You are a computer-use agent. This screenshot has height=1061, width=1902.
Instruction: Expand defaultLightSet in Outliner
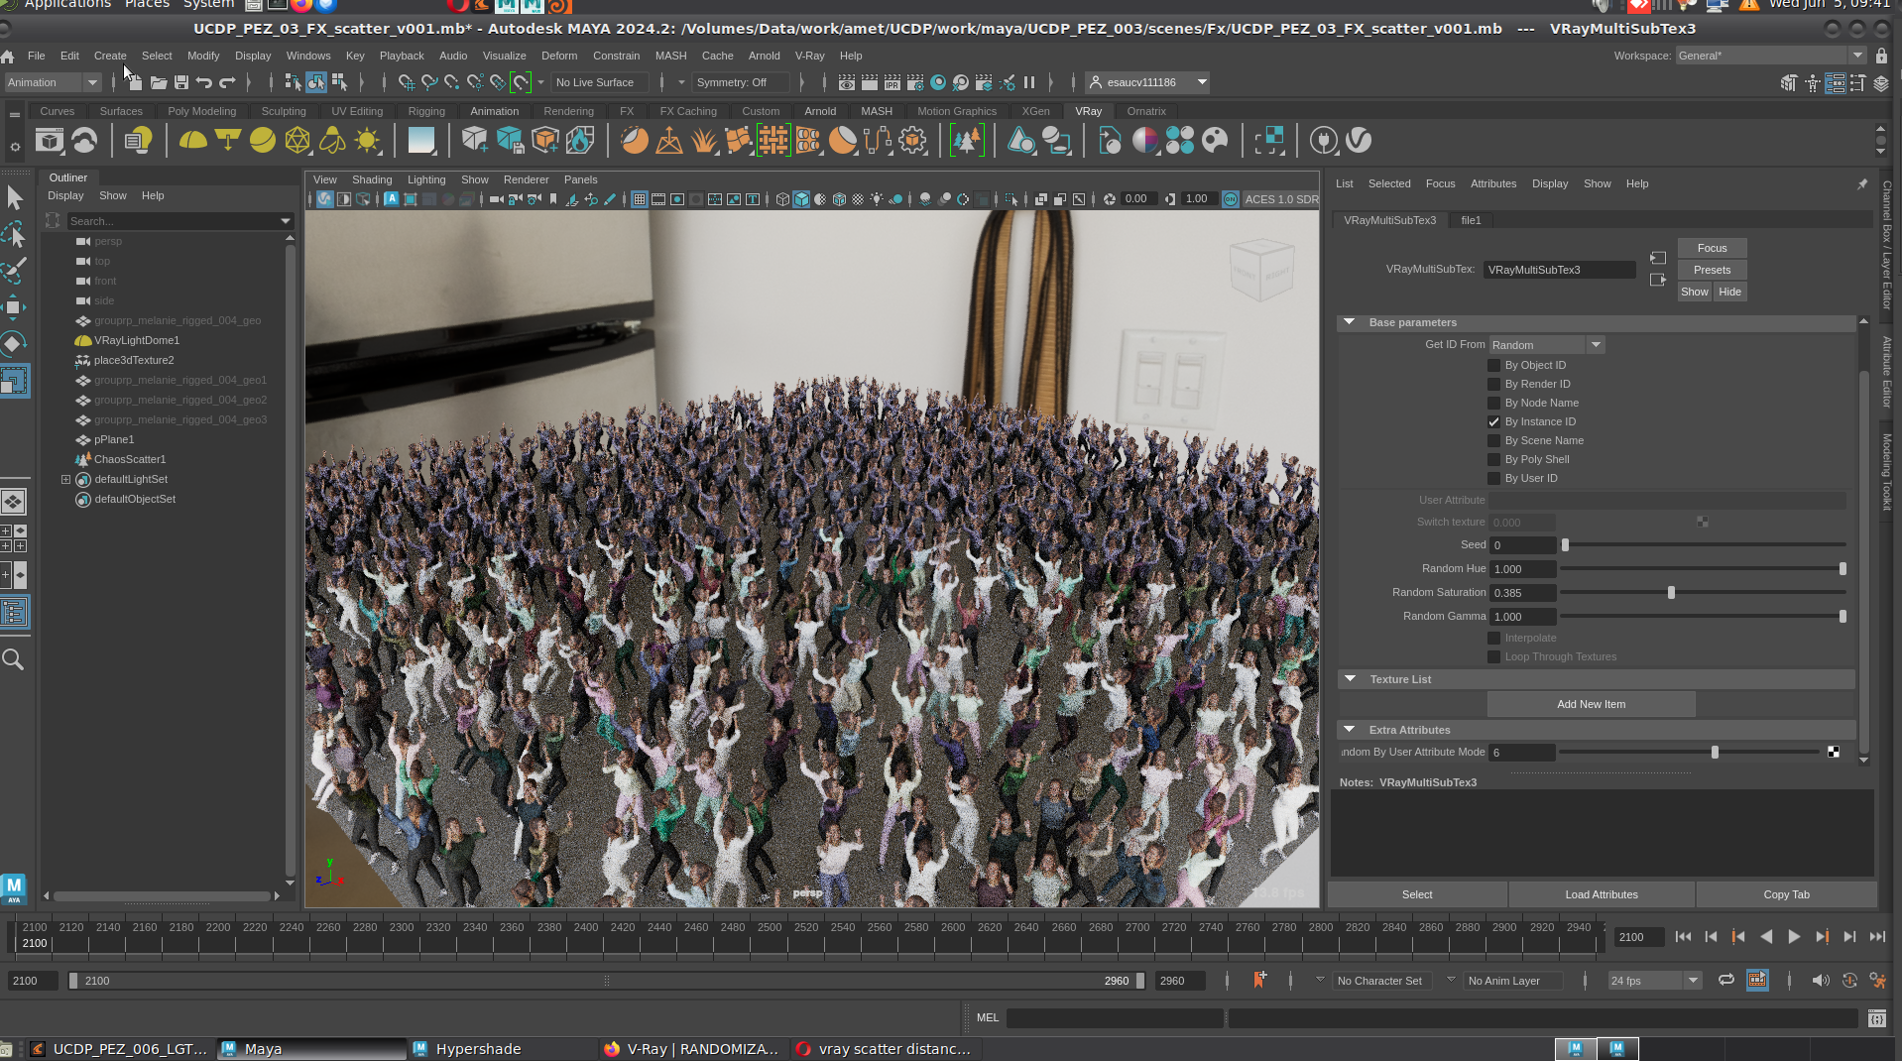(66, 479)
